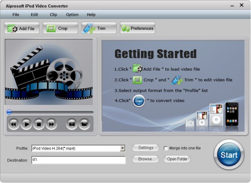This screenshot has width=251, height=183.
Task: Enable Merge into one file checkbox
Action: coord(166,148)
